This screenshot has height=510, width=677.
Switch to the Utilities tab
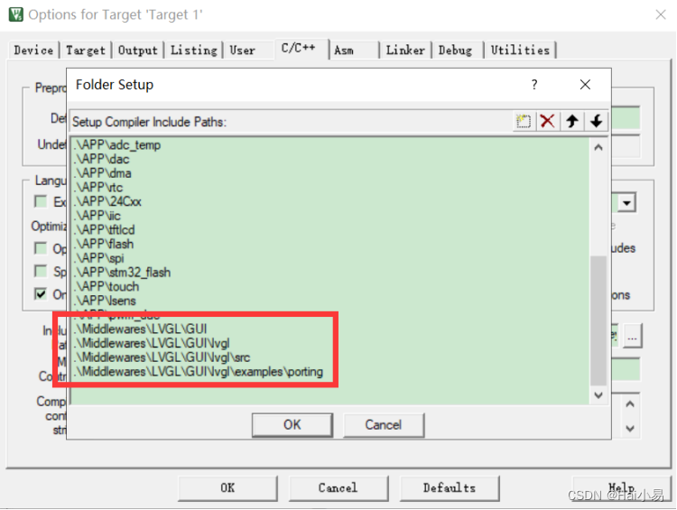pos(520,51)
